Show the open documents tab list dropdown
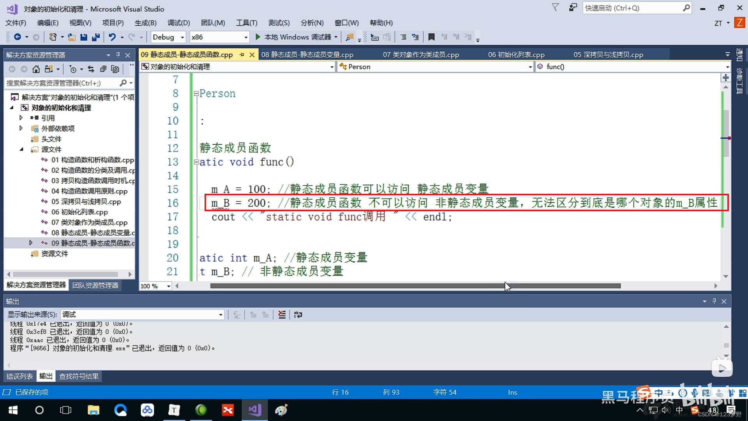748x421 pixels. (727, 55)
